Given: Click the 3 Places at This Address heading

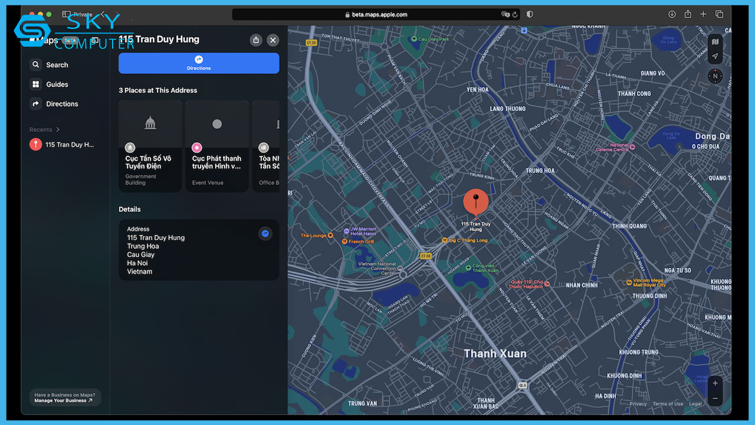Looking at the screenshot, I should 158,90.
